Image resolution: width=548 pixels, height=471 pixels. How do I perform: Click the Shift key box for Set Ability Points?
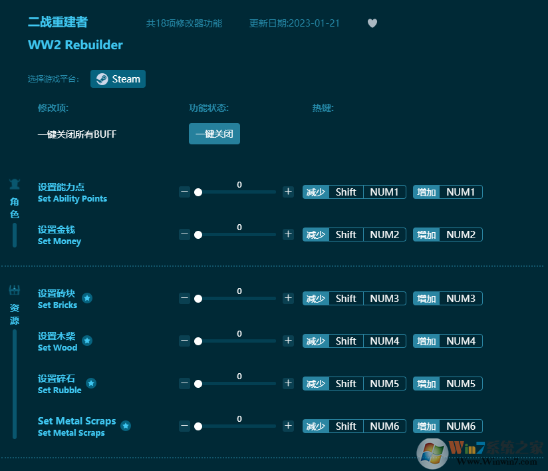coord(346,192)
